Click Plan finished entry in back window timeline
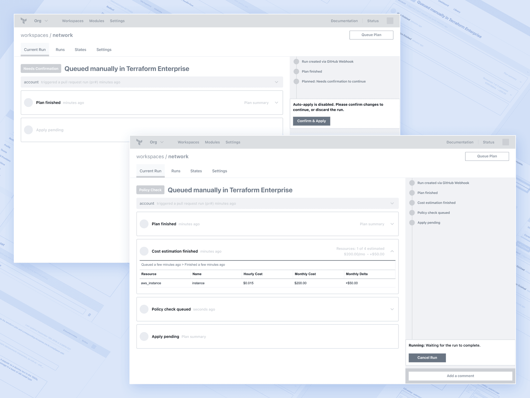 (312, 71)
